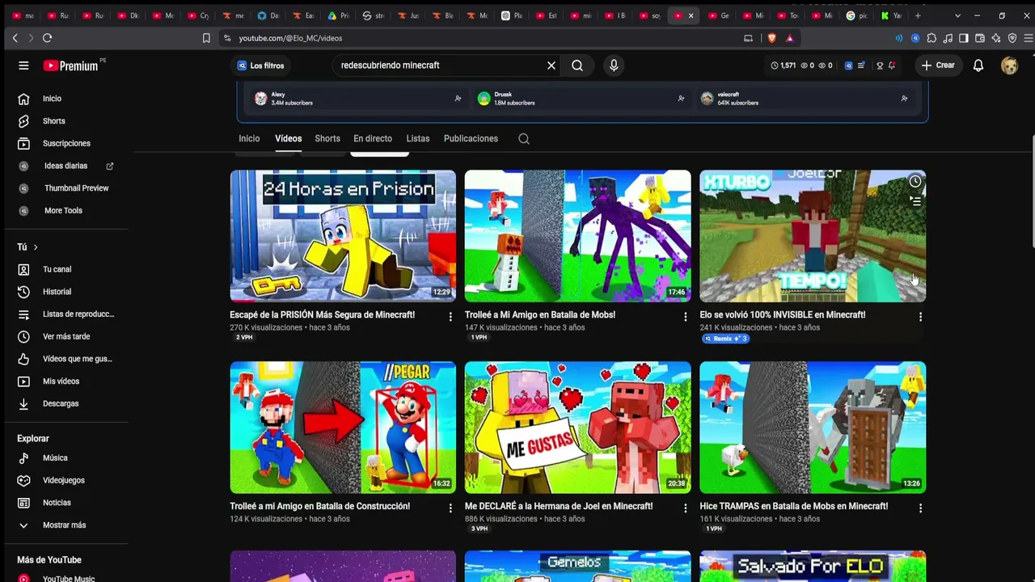
Task: Follow the Drussk channel with its add icon
Action: pos(681,99)
